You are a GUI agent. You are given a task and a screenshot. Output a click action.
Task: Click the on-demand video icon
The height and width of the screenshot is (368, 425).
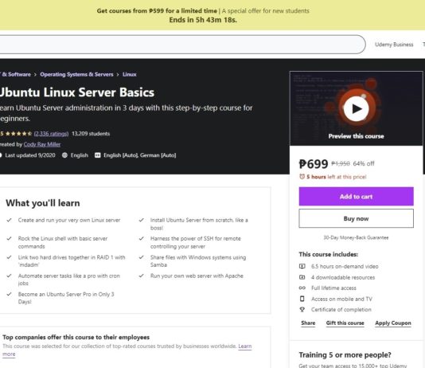[302, 266]
